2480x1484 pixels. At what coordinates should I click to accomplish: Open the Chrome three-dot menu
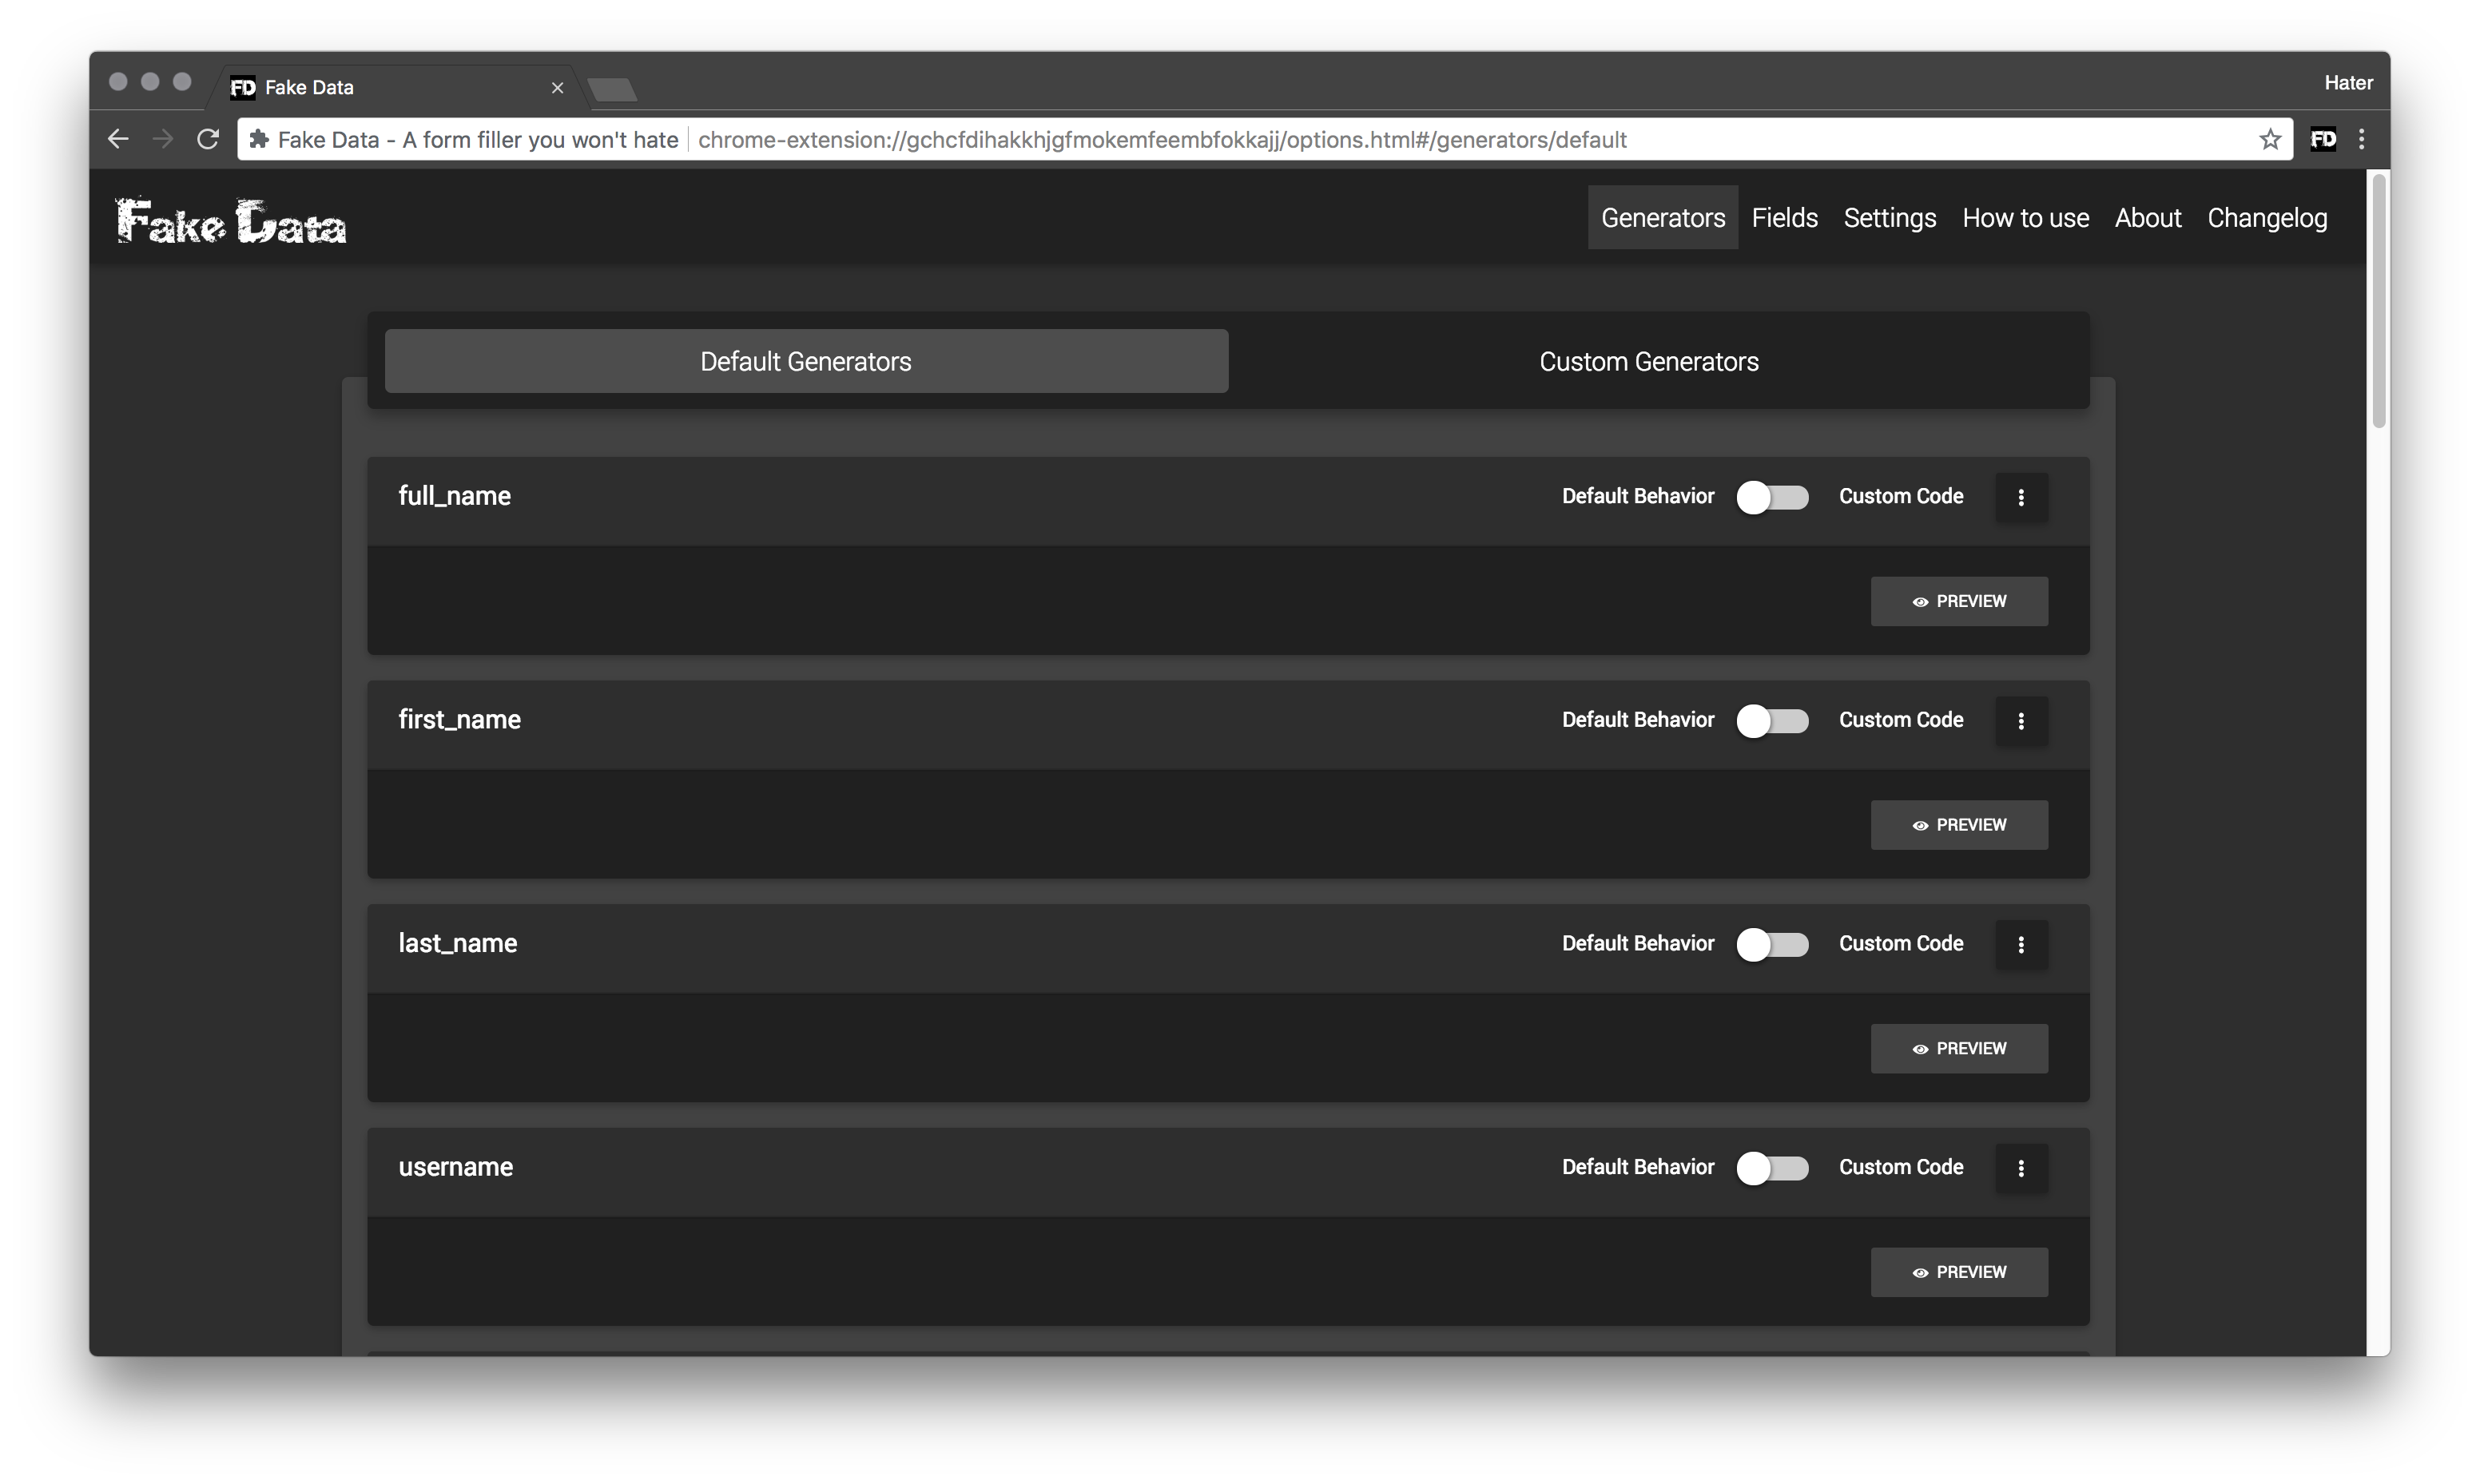(x=2362, y=140)
